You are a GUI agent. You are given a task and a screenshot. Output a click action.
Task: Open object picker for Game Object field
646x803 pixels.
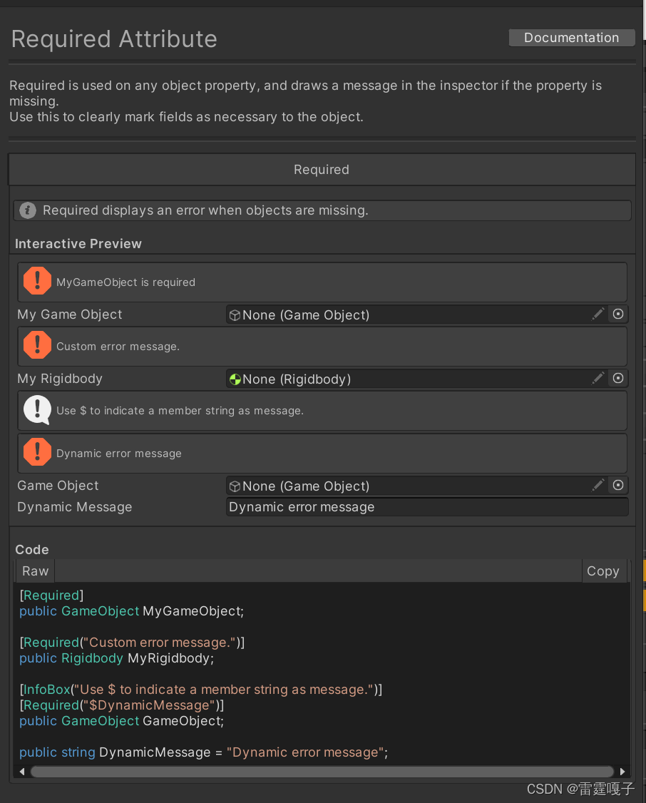coord(618,486)
